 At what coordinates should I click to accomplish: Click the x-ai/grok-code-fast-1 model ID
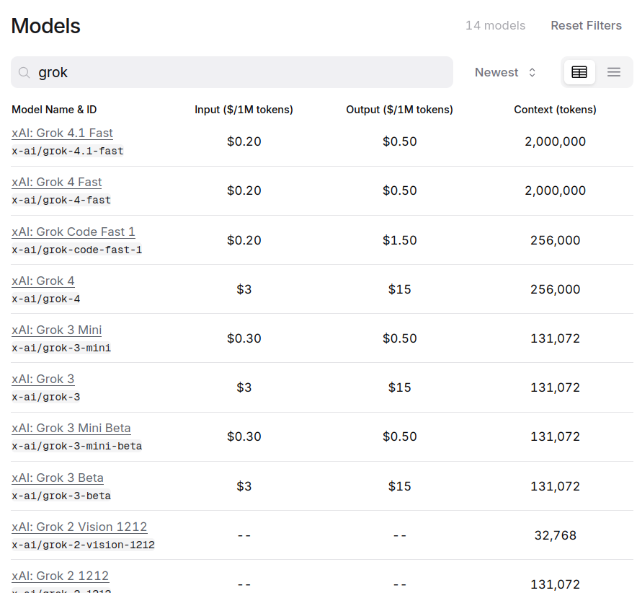(77, 250)
